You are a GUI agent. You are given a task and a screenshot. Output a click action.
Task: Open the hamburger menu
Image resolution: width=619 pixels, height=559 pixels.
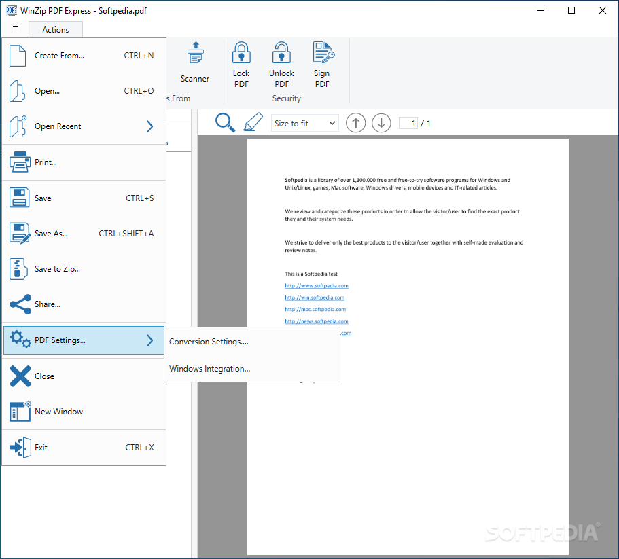point(14,29)
